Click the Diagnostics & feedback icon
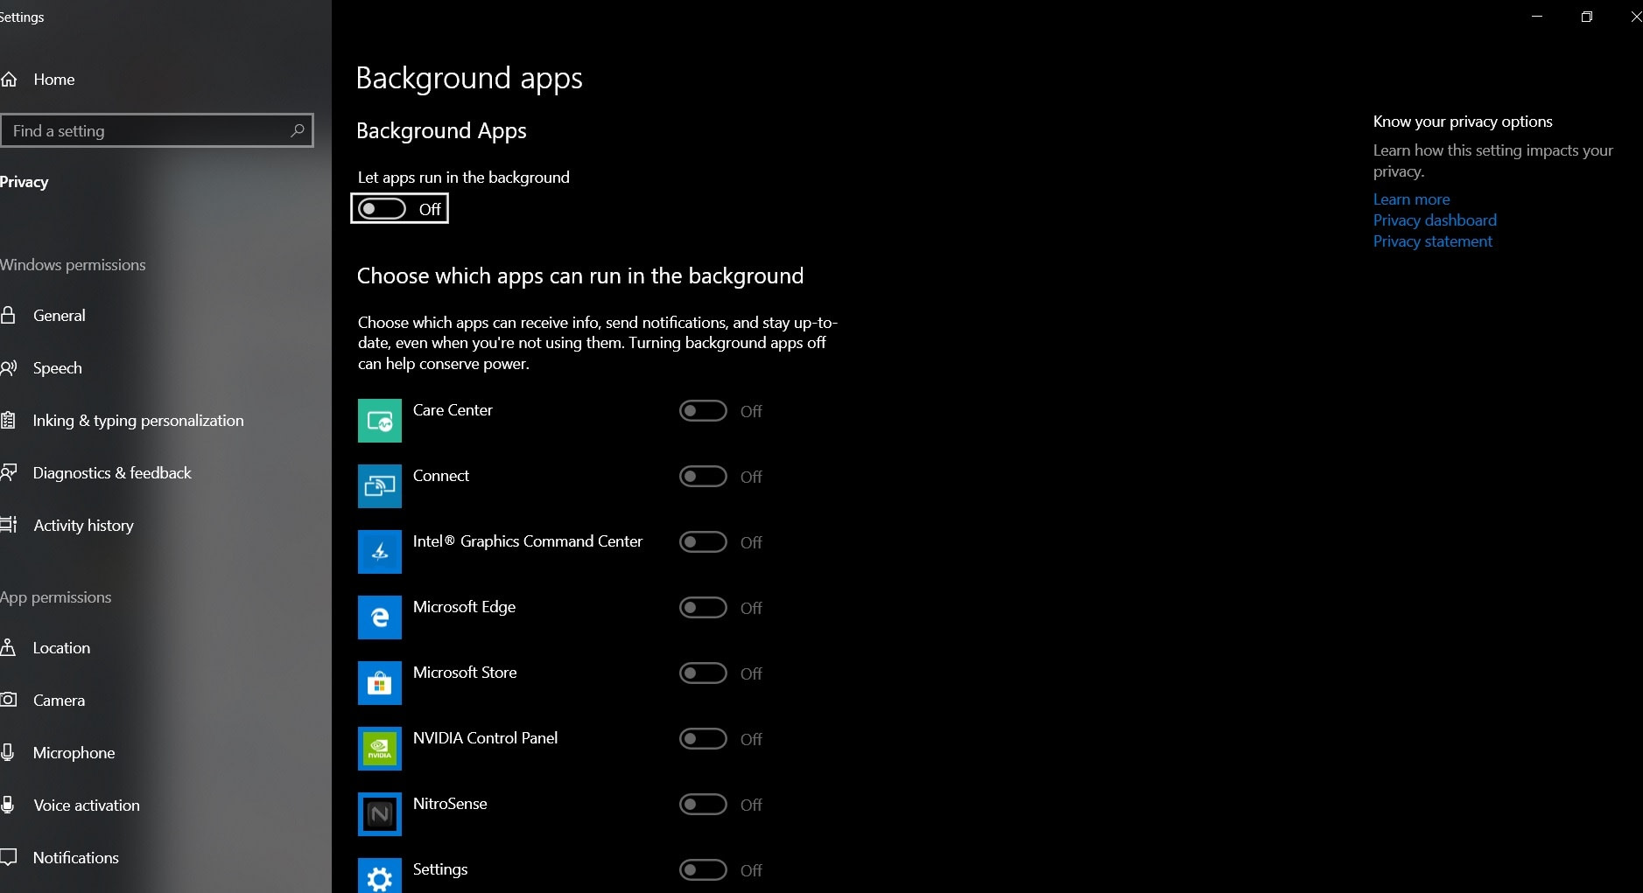The width and height of the screenshot is (1643, 893). coord(9,473)
